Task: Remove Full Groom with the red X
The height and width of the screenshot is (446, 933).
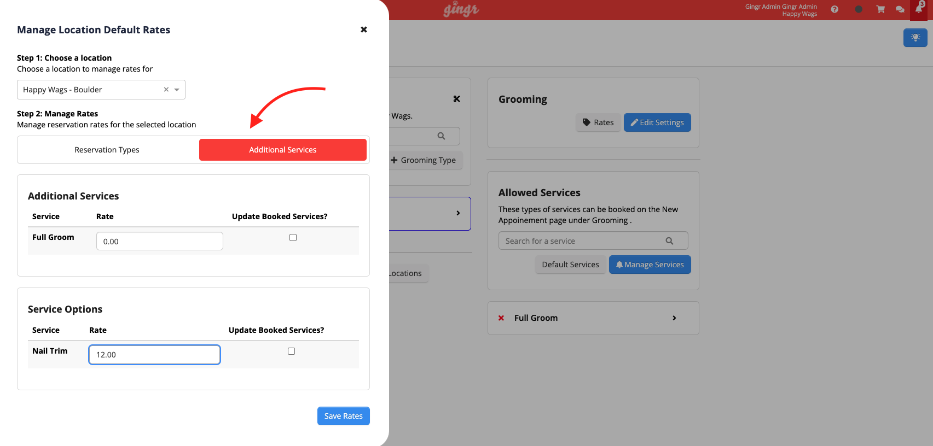Action: [x=501, y=318]
